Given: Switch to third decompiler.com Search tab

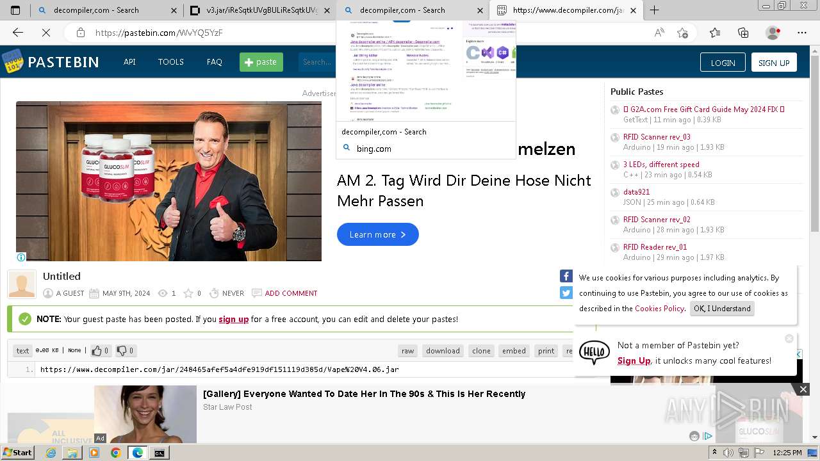Looking at the screenshot, I should click(x=413, y=10).
